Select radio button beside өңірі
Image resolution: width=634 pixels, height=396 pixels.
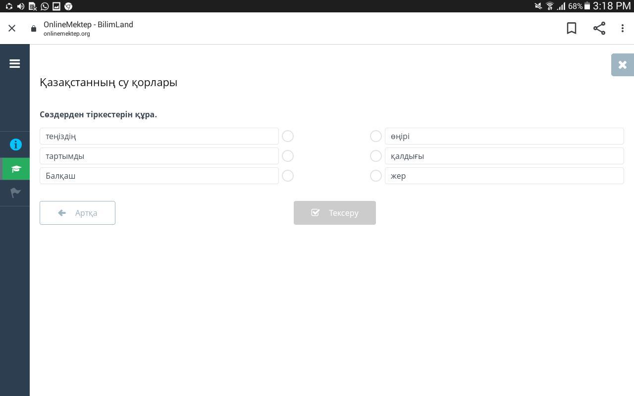point(376,136)
